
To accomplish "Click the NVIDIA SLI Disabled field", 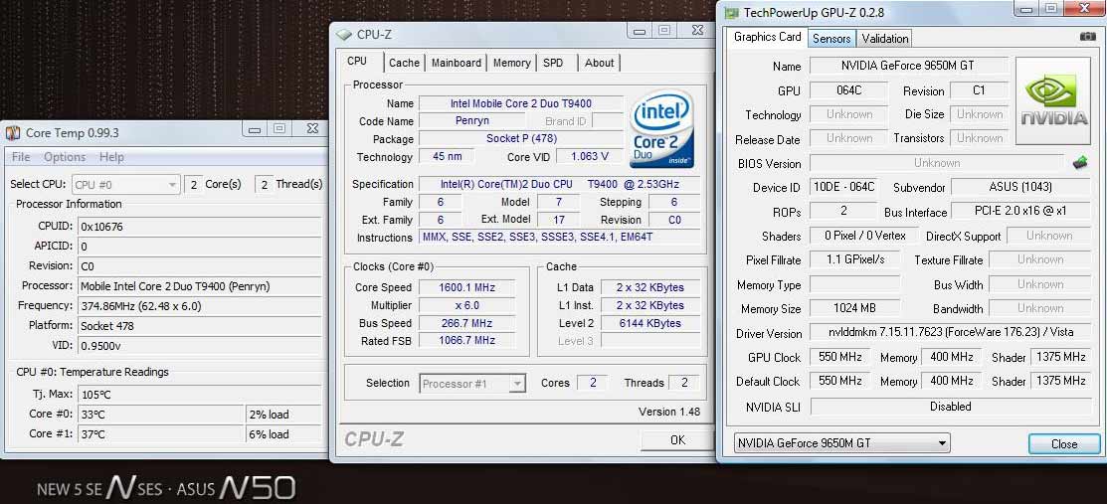I will pyautogui.click(x=950, y=407).
